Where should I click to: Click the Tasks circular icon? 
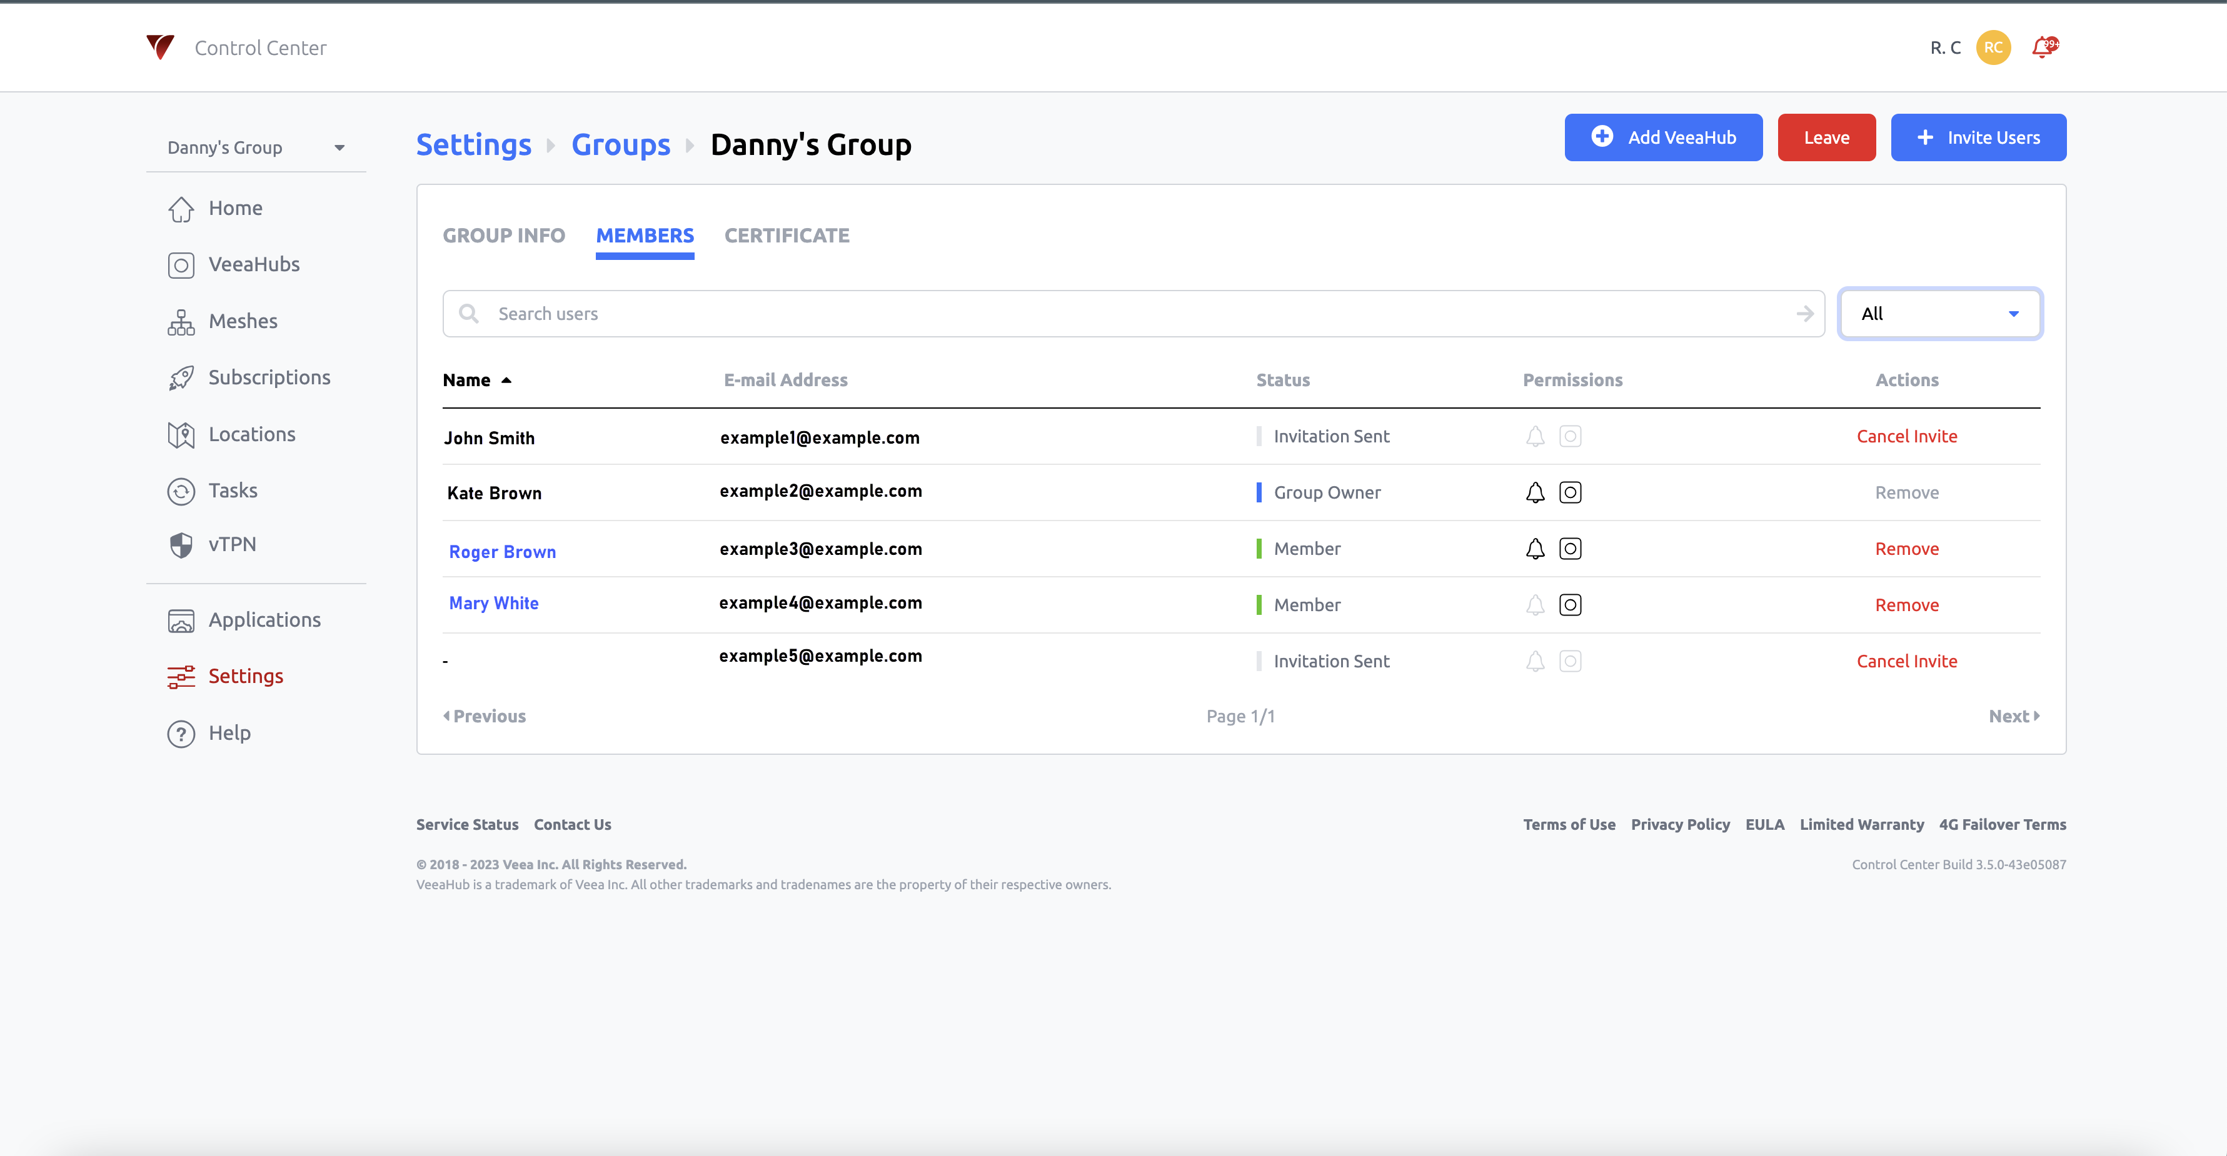pos(181,491)
